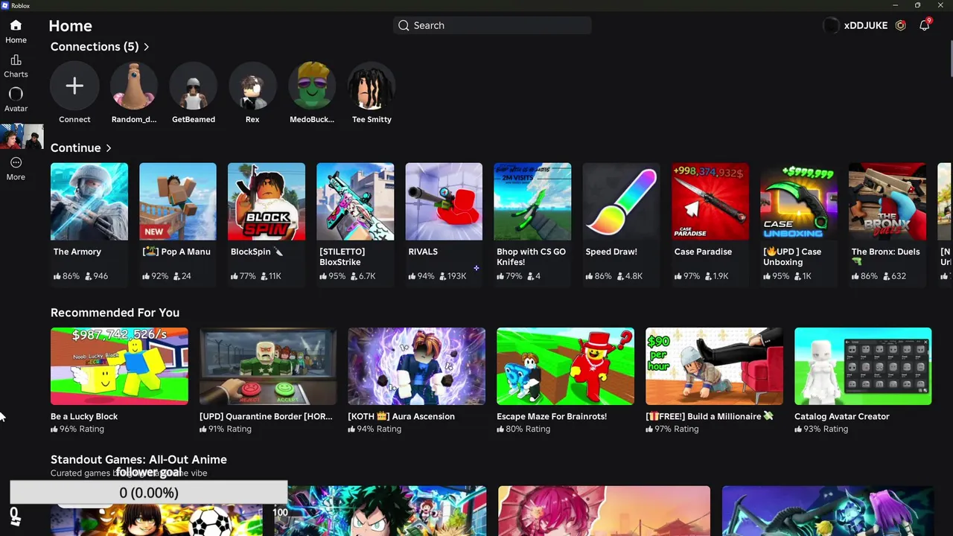Click xDDJUKE profile avatar picture
This screenshot has height=536, width=953.
tap(831, 25)
